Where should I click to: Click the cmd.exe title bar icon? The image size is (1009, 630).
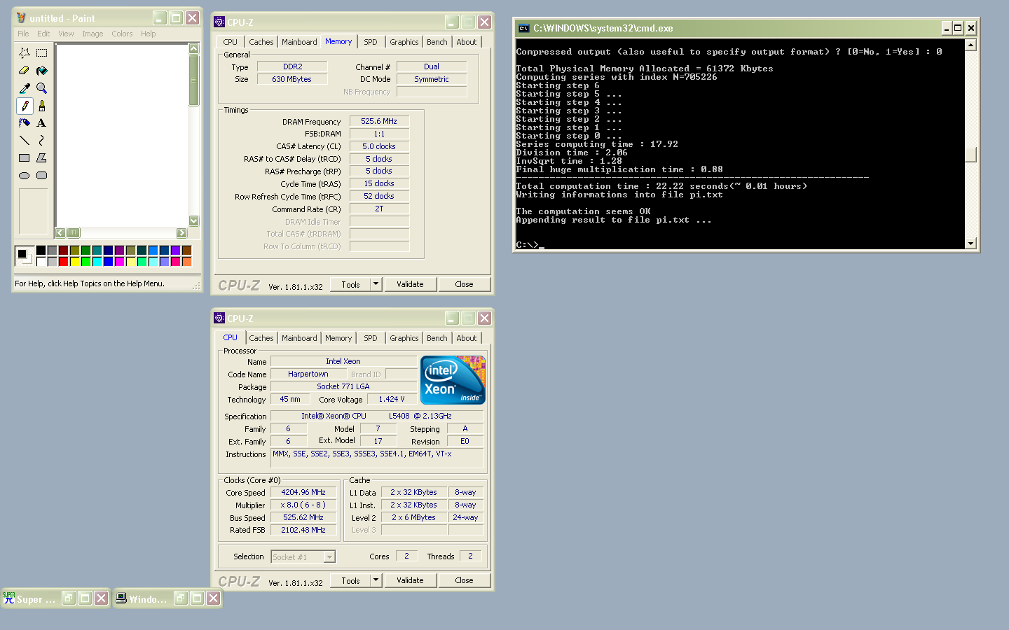[523, 28]
